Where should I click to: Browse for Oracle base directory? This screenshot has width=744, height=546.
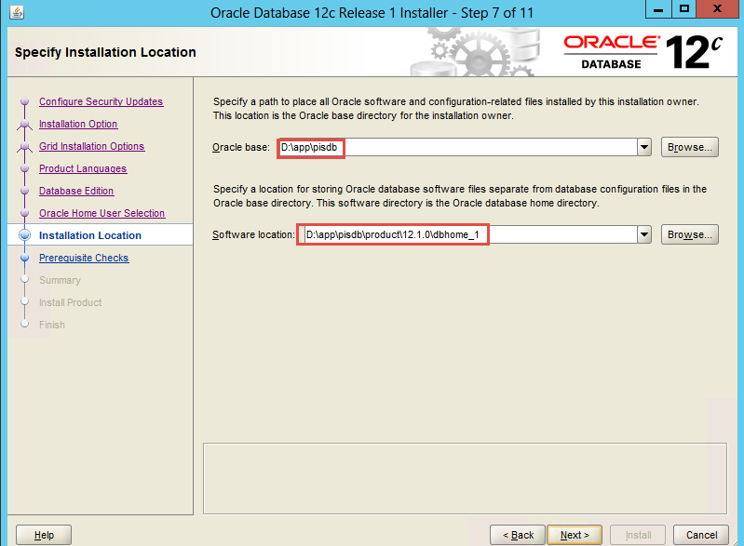click(690, 147)
